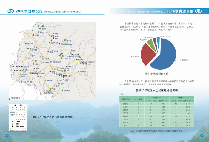Click the page number 19 badge
209x142 pixels.
pyautogui.click(x=7, y=136)
